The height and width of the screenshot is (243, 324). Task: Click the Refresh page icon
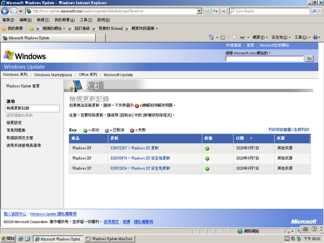[x=215, y=11]
